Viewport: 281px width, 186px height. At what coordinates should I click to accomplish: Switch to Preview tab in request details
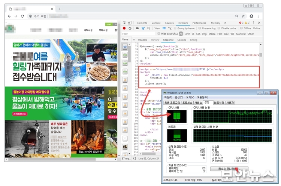tap(155, 40)
